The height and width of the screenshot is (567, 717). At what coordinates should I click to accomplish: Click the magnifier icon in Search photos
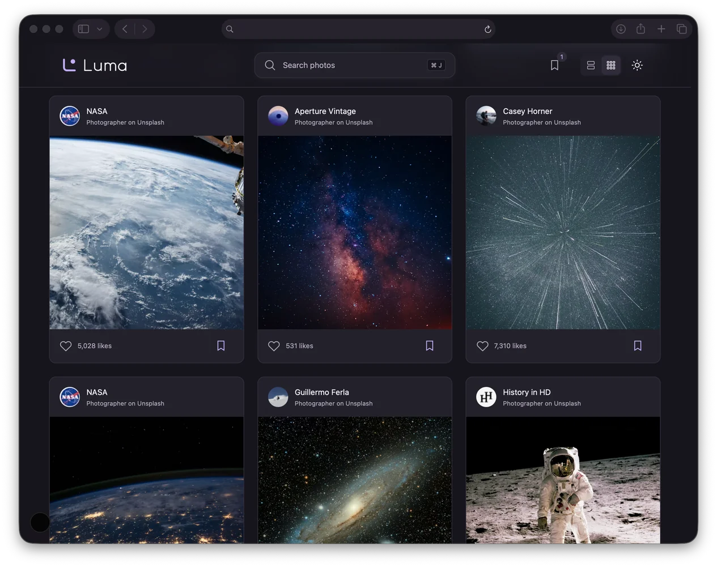point(270,65)
